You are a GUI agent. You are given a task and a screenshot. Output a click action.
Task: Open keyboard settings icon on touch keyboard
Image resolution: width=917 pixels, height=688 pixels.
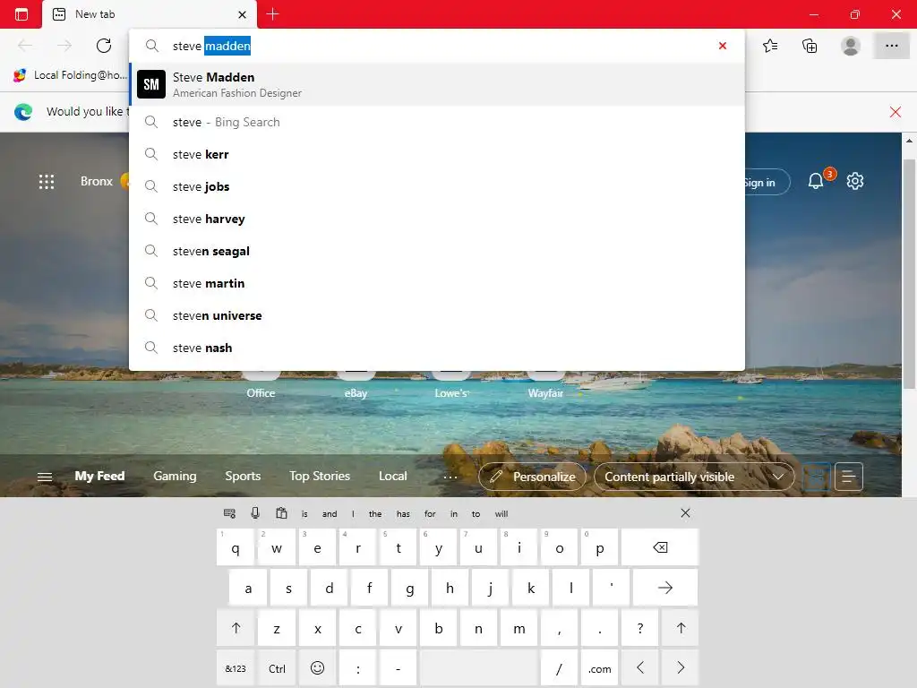coord(229,513)
